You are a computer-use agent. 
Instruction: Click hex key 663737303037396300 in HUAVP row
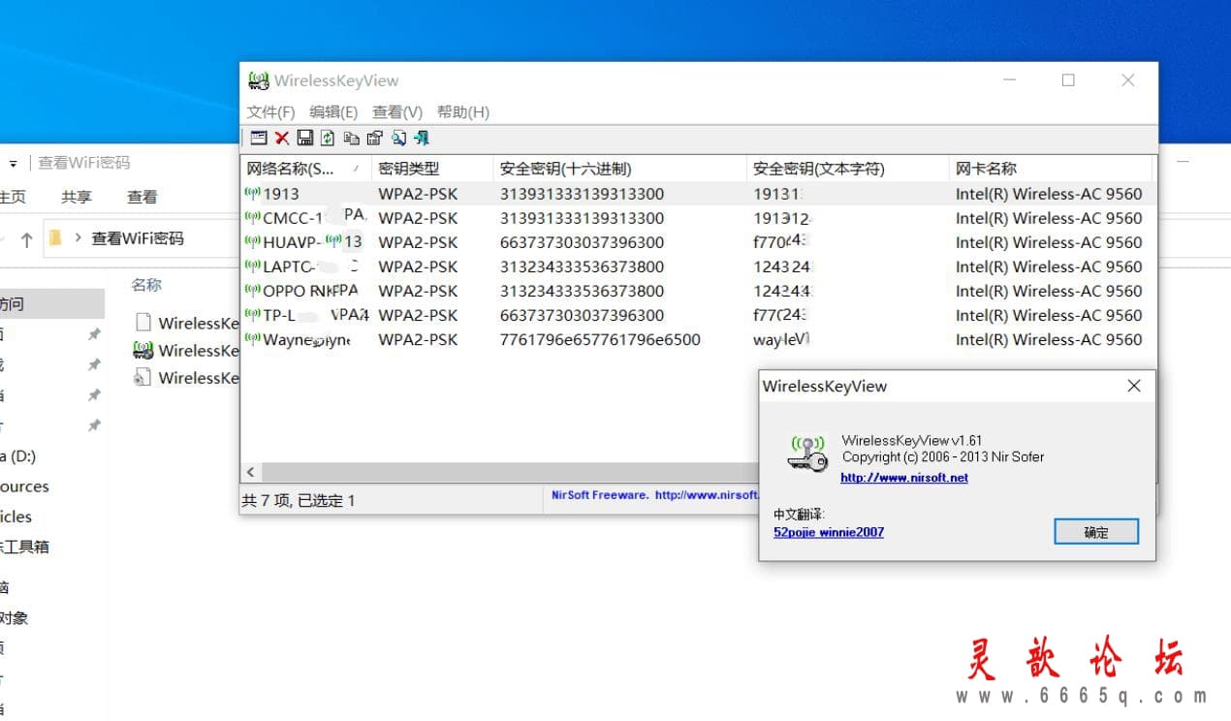(x=583, y=242)
